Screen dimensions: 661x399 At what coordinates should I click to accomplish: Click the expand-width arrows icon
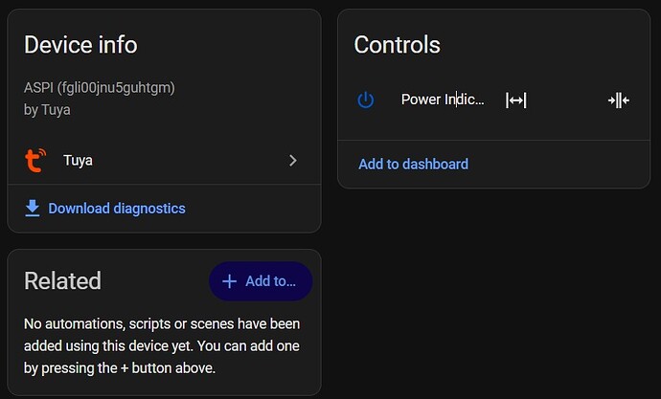pyautogui.click(x=516, y=100)
